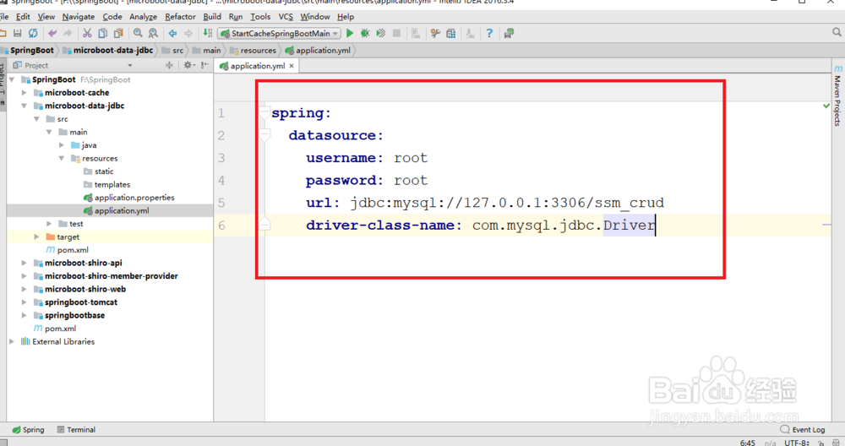Open Settings wrench icon in toolbar
Image resolution: width=845 pixels, height=446 pixels.
(x=435, y=34)
